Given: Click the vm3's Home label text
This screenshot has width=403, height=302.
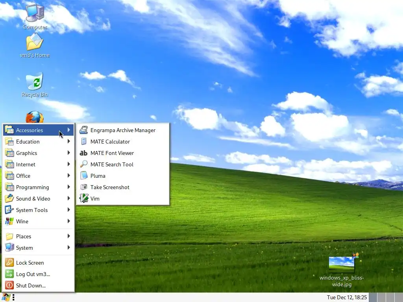Looking at the screenshot, I should point(35,55).
